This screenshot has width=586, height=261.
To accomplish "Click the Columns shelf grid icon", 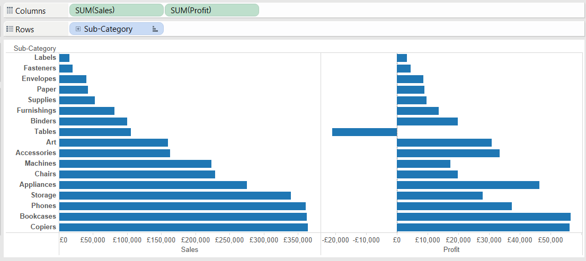I will pos(10,11).
